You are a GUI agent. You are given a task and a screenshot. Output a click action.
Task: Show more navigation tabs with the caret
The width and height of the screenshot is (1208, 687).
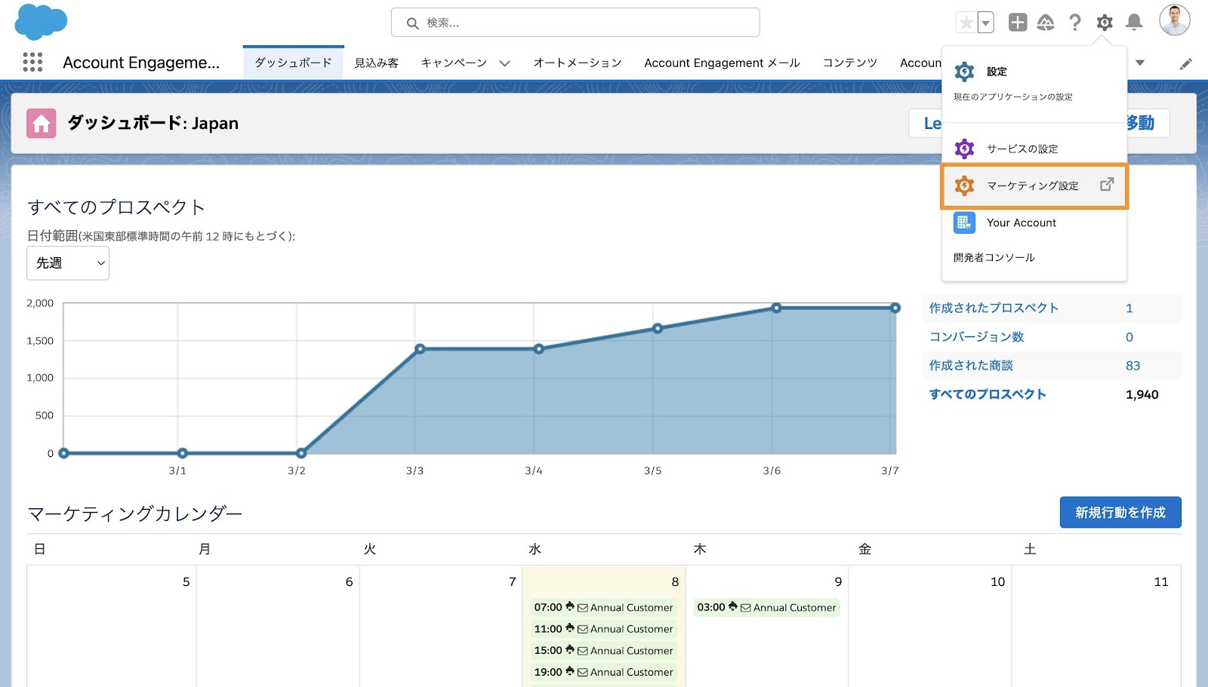(1140, 63)
